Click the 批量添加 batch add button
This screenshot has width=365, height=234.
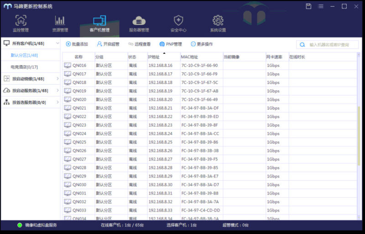[x=77, y=44]
